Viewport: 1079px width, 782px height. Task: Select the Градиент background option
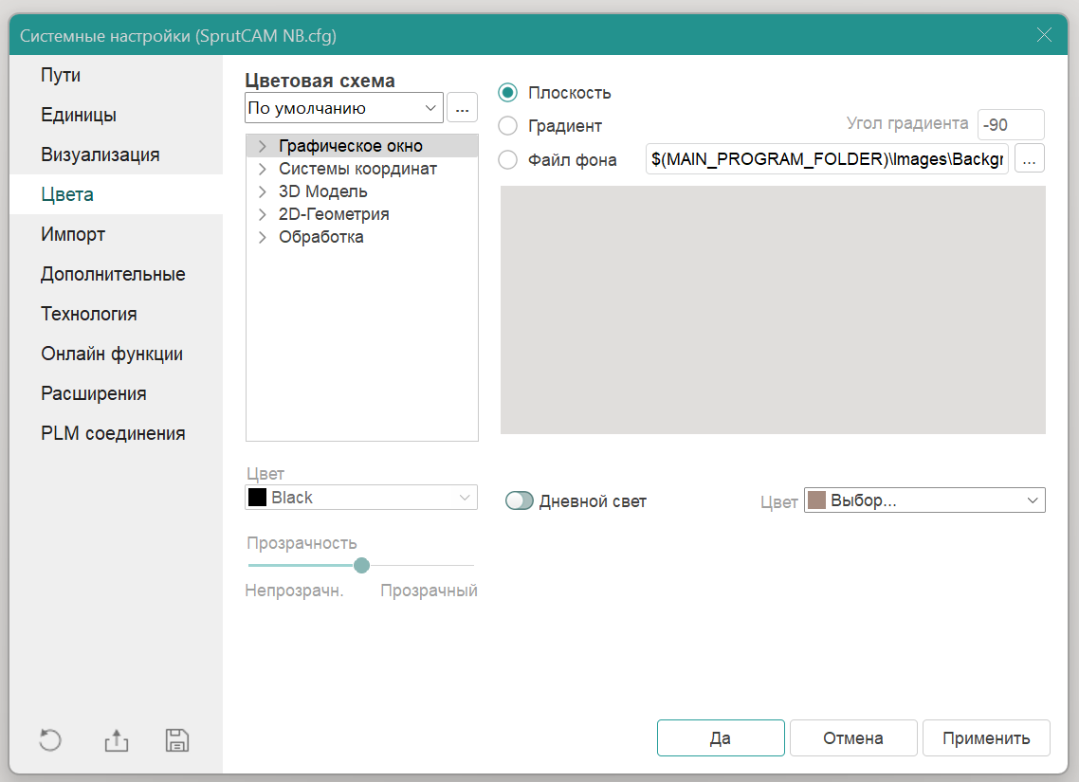coord(508,126)
